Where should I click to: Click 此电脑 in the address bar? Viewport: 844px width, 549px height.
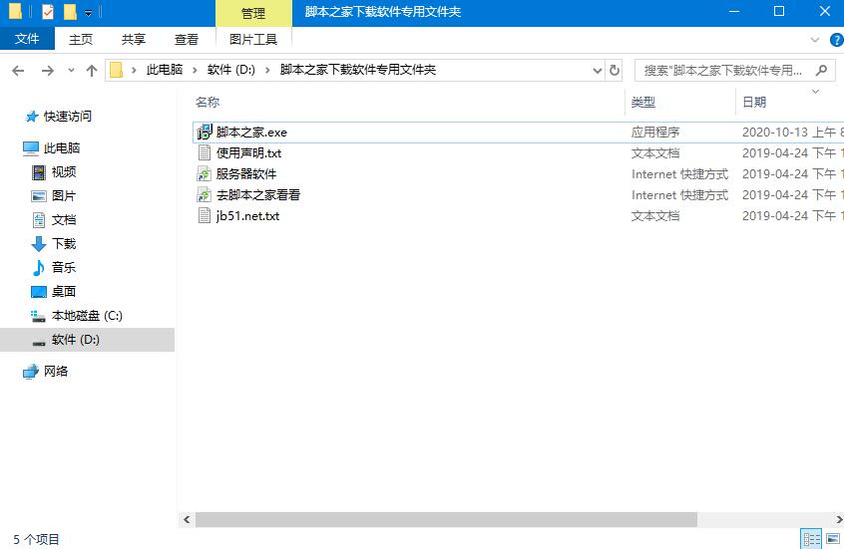tap(165, 70)
